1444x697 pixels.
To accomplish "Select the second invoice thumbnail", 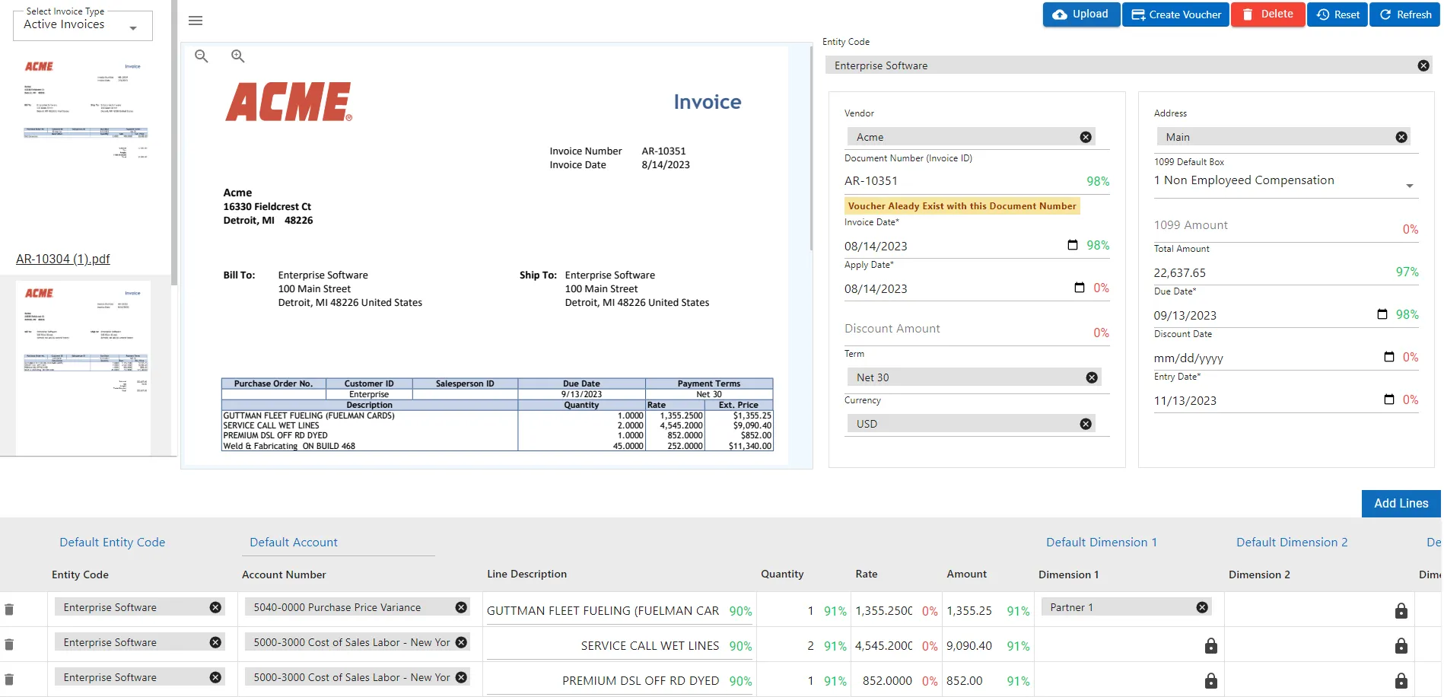I will [84, 367].
